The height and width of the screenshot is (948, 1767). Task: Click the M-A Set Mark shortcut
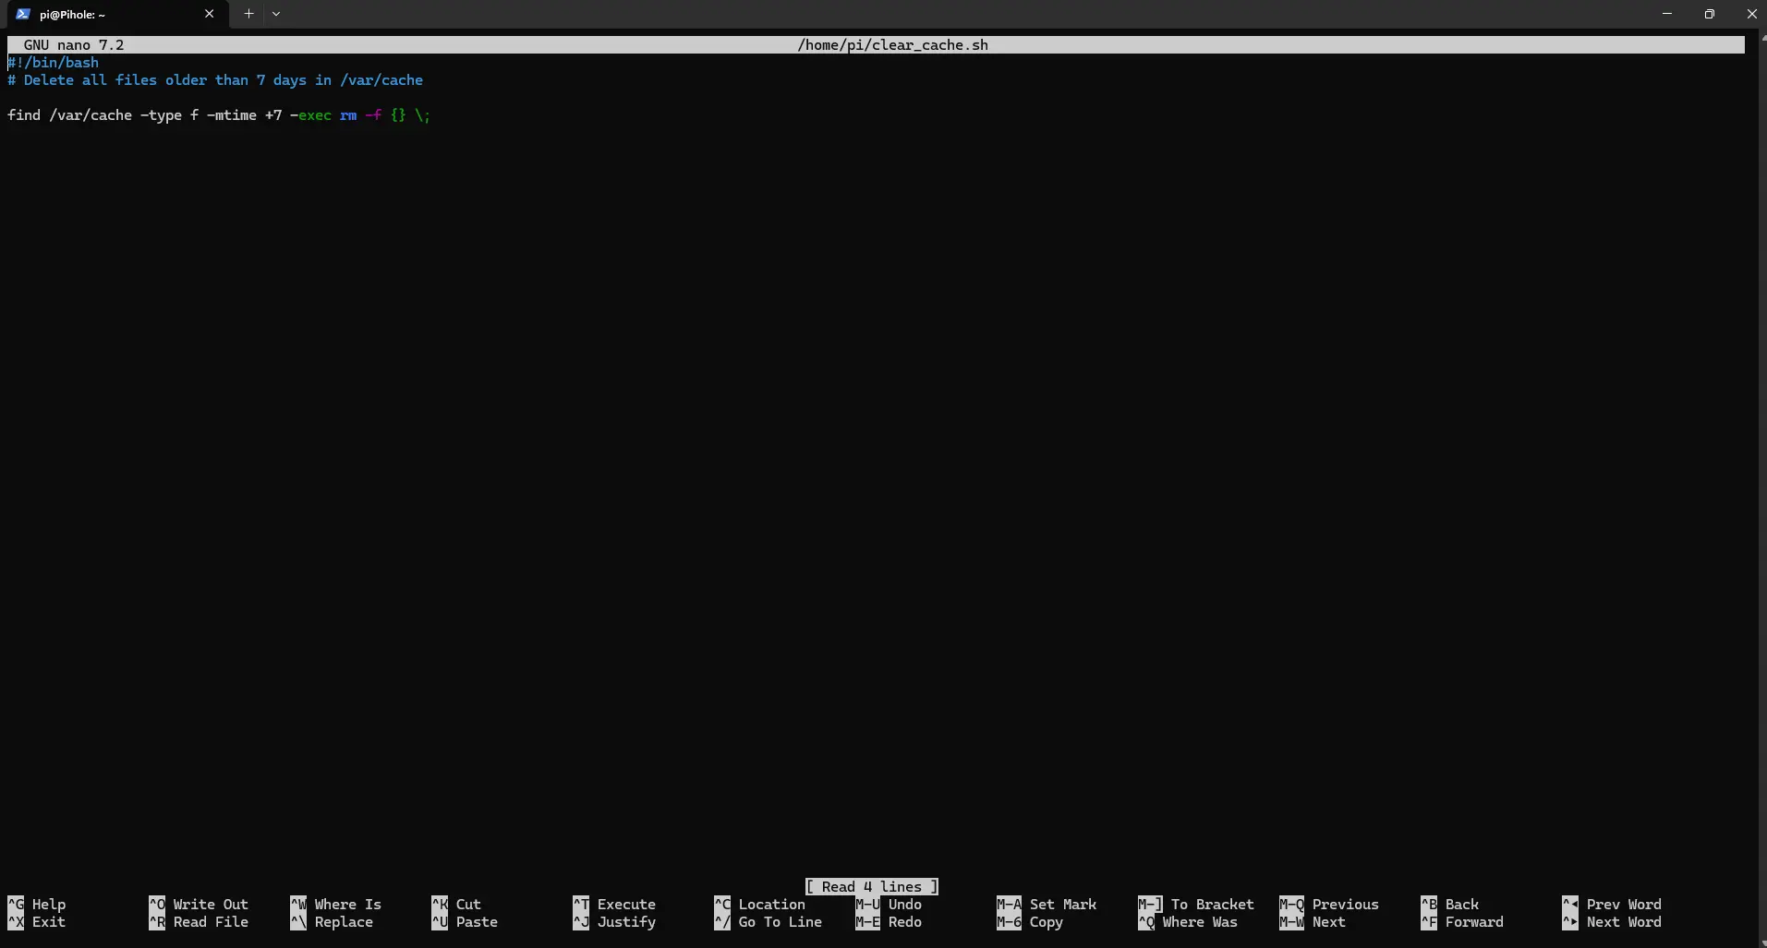1047,905
